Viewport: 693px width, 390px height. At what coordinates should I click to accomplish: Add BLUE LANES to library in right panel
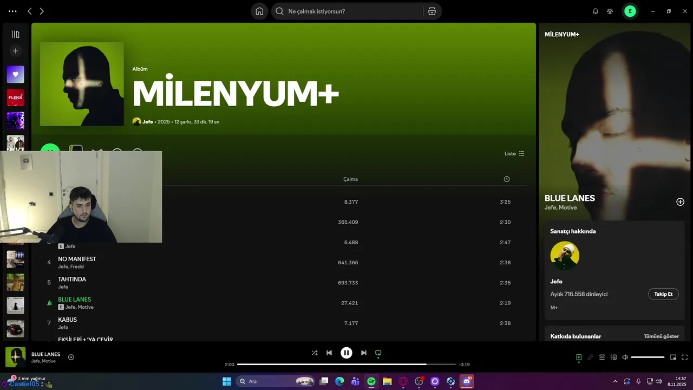680,202
